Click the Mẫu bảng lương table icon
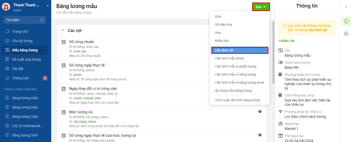Screen dimensions: 351x142 7,50
